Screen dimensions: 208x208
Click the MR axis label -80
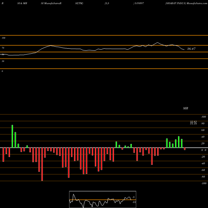203,177
